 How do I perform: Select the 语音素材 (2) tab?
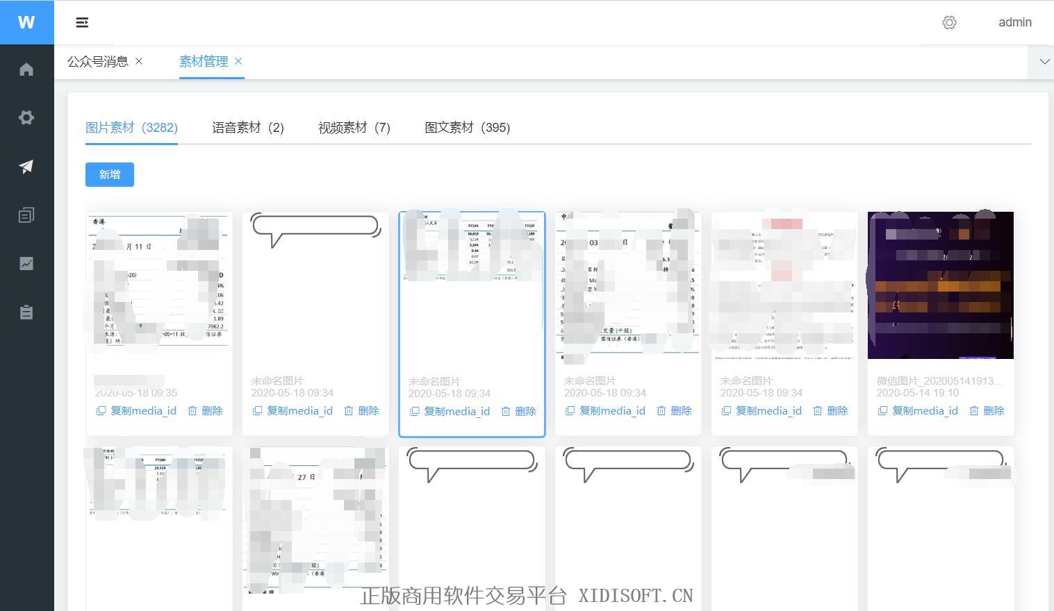(x=248, y=128)
